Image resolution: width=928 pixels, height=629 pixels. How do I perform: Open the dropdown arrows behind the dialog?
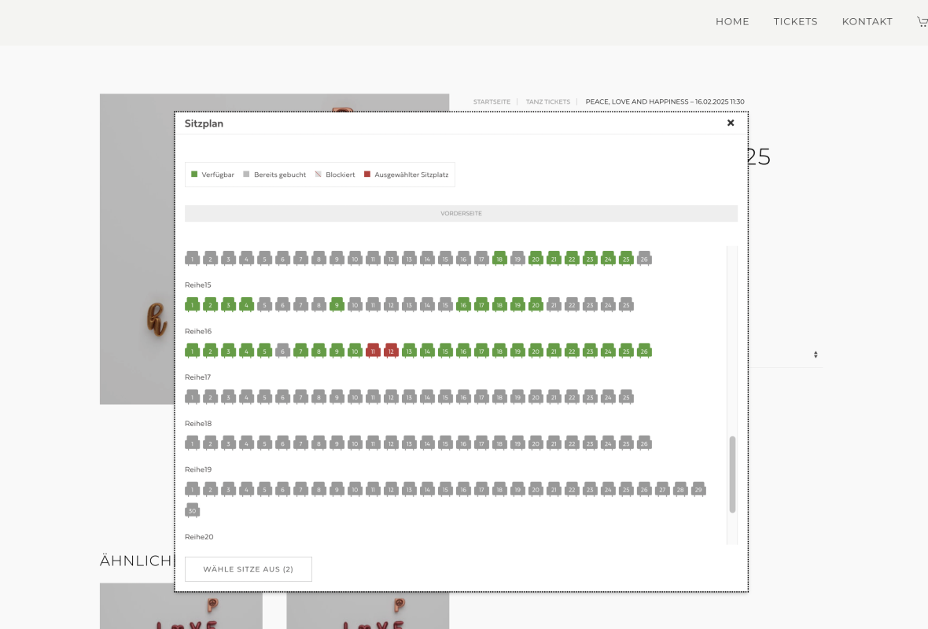click(816, 355)
